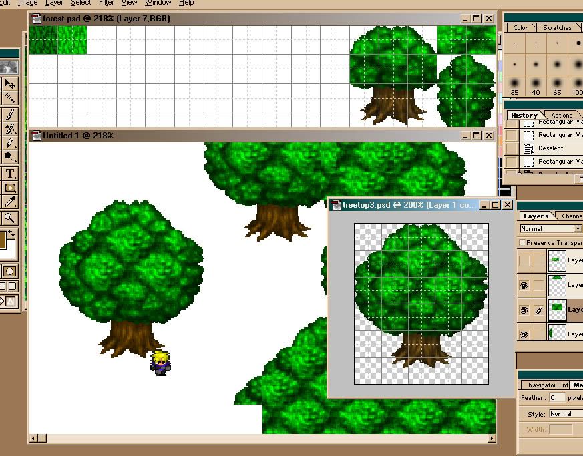This screenshot has width=583, height=456.
Task: Click the Untitled-1 document icon in title bar
Action: [36, 136]
